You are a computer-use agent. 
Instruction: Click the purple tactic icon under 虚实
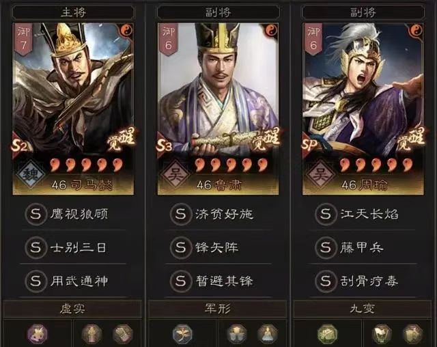point(38,333)
